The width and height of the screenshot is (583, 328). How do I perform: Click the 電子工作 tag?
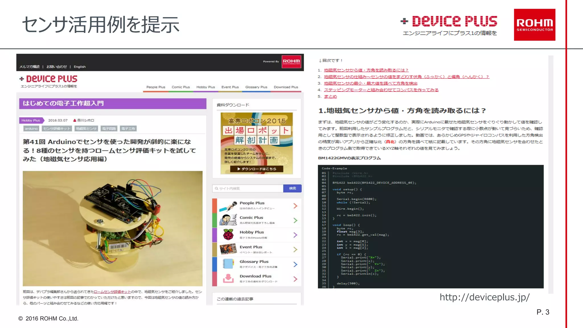(128, 129)
